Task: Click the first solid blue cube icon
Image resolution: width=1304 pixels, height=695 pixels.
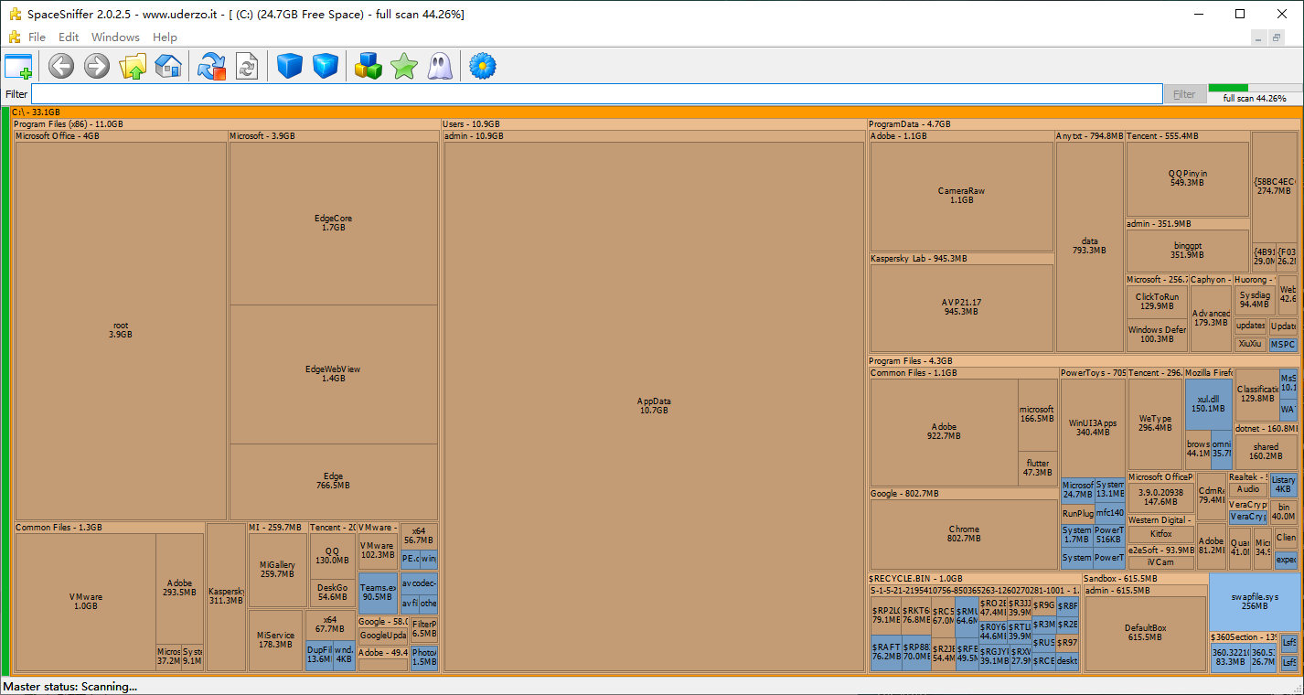Action: pos(290,66)
